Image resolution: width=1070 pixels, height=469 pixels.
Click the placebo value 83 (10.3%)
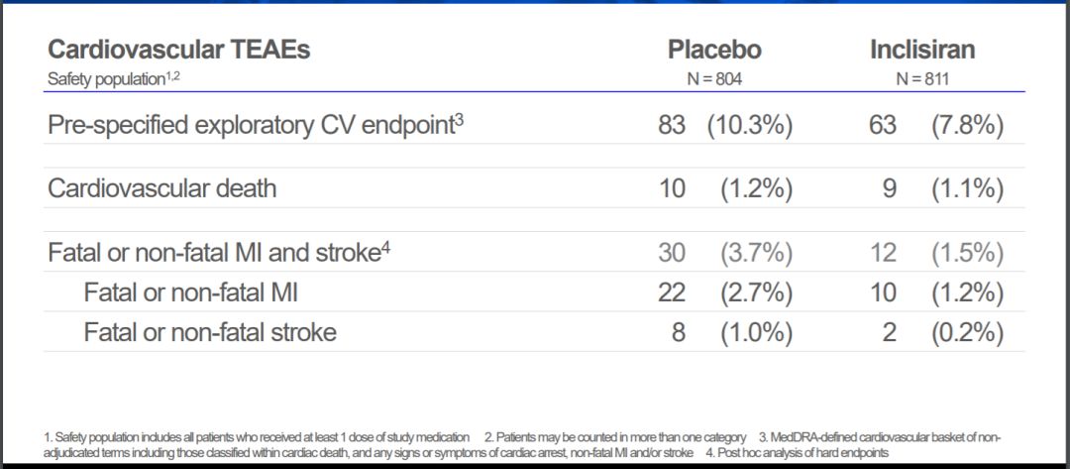(726, 127)
